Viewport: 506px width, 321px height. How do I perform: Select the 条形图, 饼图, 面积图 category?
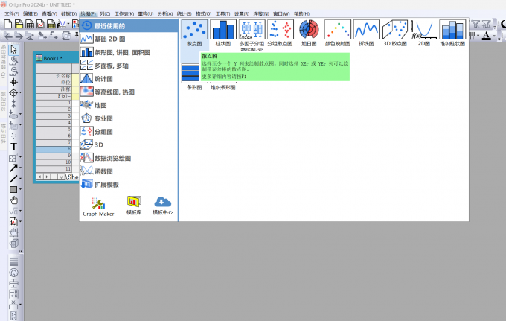[129, 52]
